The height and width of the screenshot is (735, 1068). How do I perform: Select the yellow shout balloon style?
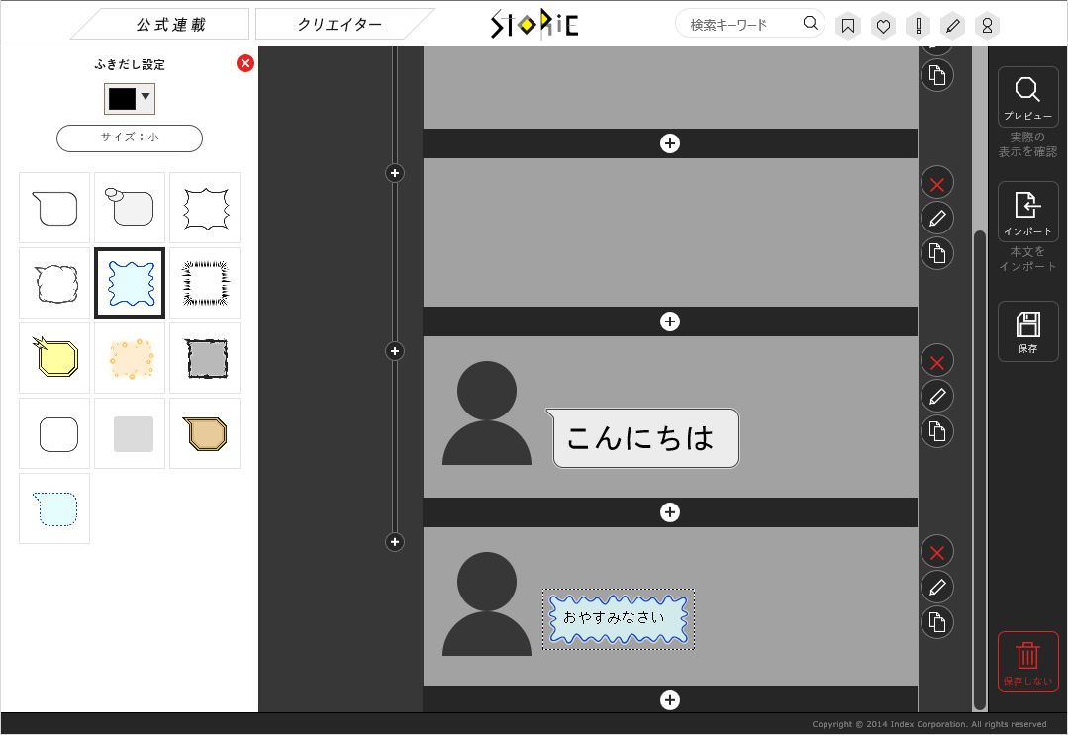53,358
